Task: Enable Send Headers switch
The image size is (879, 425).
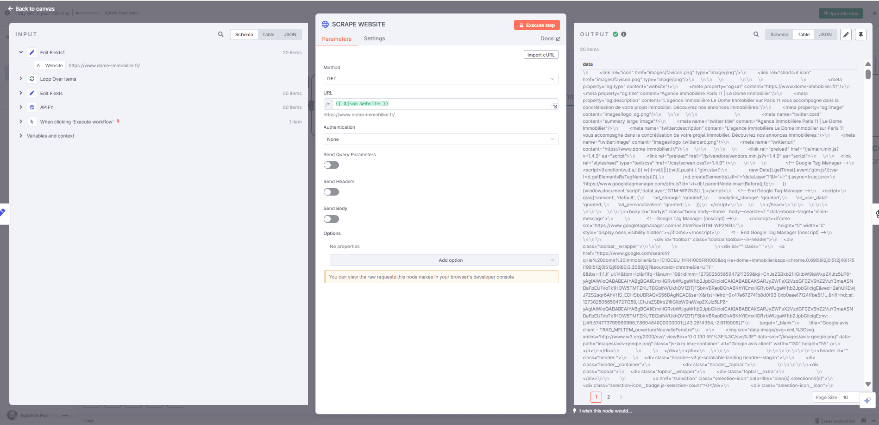Action: [332, 192]
